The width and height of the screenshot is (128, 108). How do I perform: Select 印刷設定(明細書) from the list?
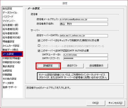(x=12, y=58)
